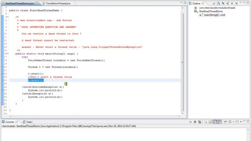This screenshot has height=141, width=251.
Task: Terminate the running console process
Action: coord(190,122)
